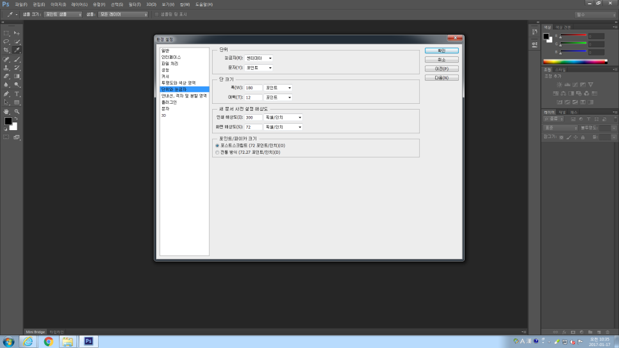Open the History panel icon in dock
The height and width of the screenshot is (348, 619).
coord(534,31)
